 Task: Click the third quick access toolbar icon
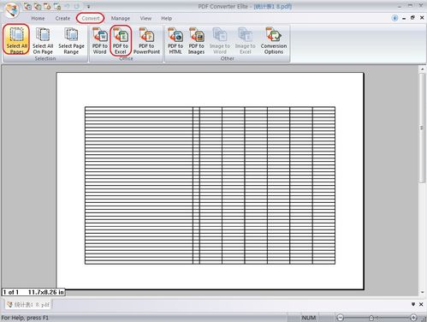pyautogui.click(x=47, y=6)
